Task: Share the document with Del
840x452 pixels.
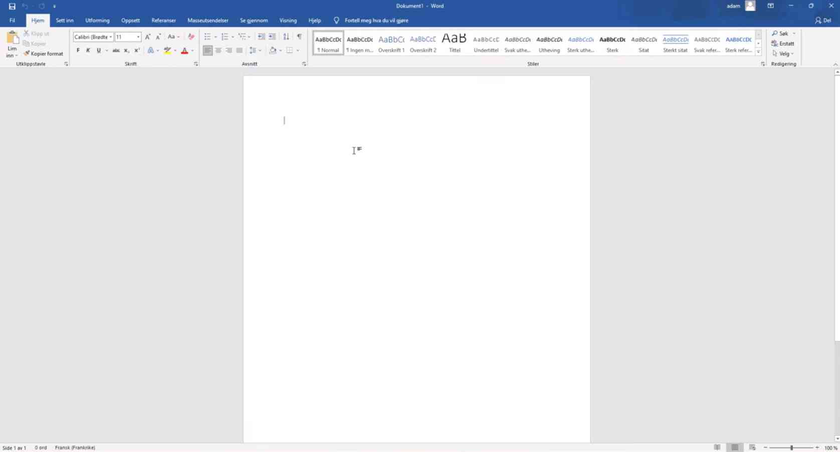Action: pyautogui.click(x=823, y=21)
